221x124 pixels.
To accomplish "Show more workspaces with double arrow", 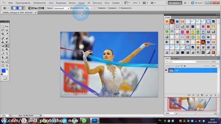I will coord(185,3).
